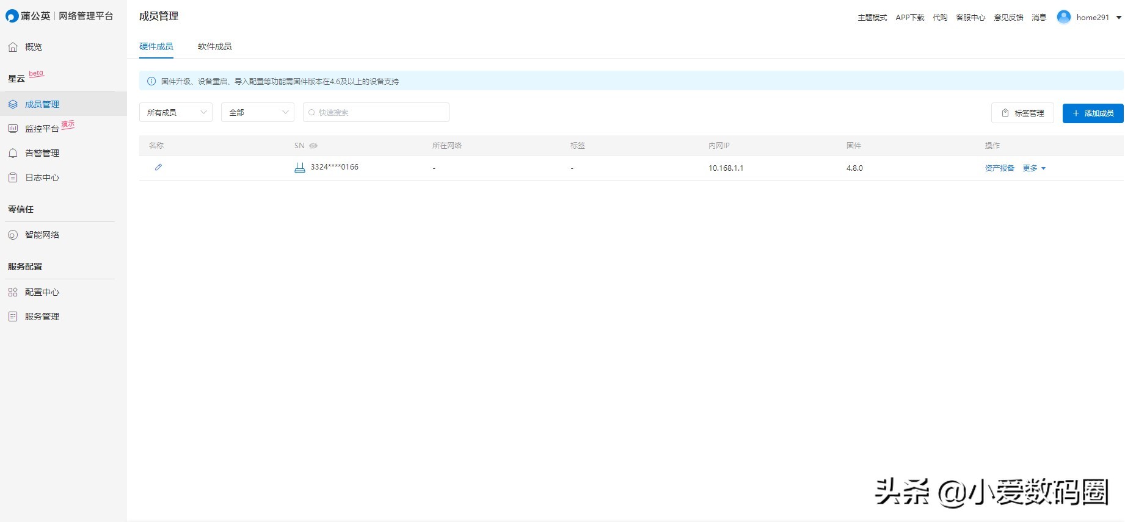Click the router device icon beside SN
This screenshot has width=1125, height=522.
coord(300,168)
